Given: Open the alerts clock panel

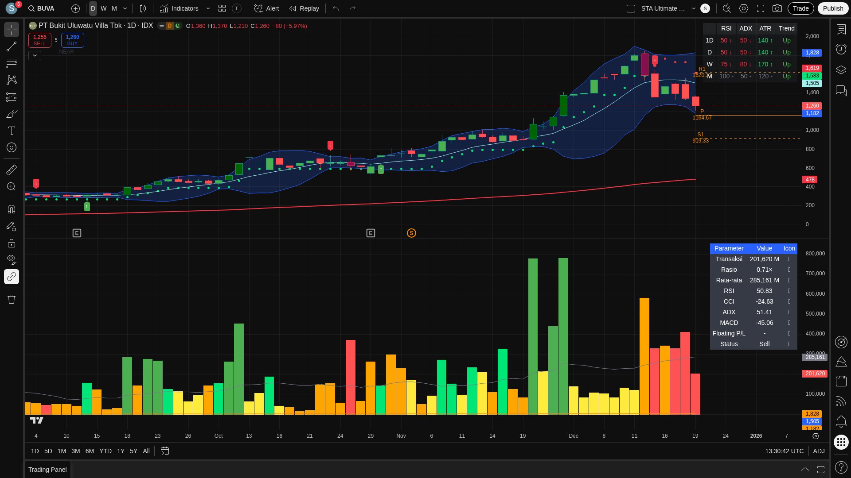Looking at the screenshot, I should click(841, 49).
